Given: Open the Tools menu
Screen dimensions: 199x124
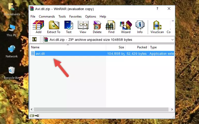Looking at the screenshot, I should click(62, 17).
